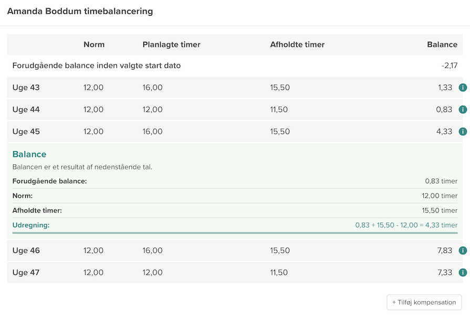
Task: View balance details via Uge 43 info icon
Action: (463, 88)
